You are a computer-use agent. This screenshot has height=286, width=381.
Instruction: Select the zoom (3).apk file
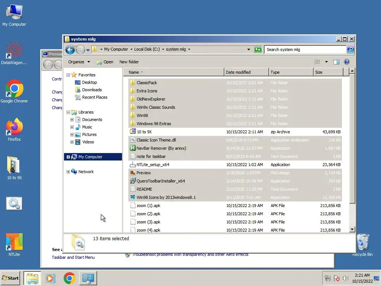click(x=235, y=222)
